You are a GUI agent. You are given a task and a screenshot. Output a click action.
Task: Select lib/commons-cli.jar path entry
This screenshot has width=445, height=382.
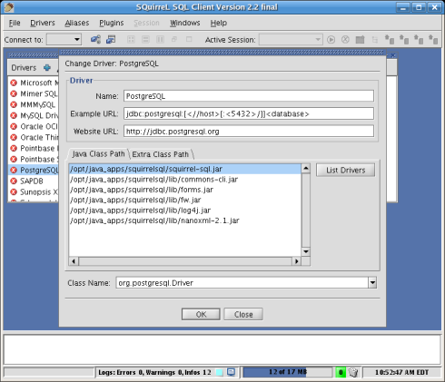(185, 180)
